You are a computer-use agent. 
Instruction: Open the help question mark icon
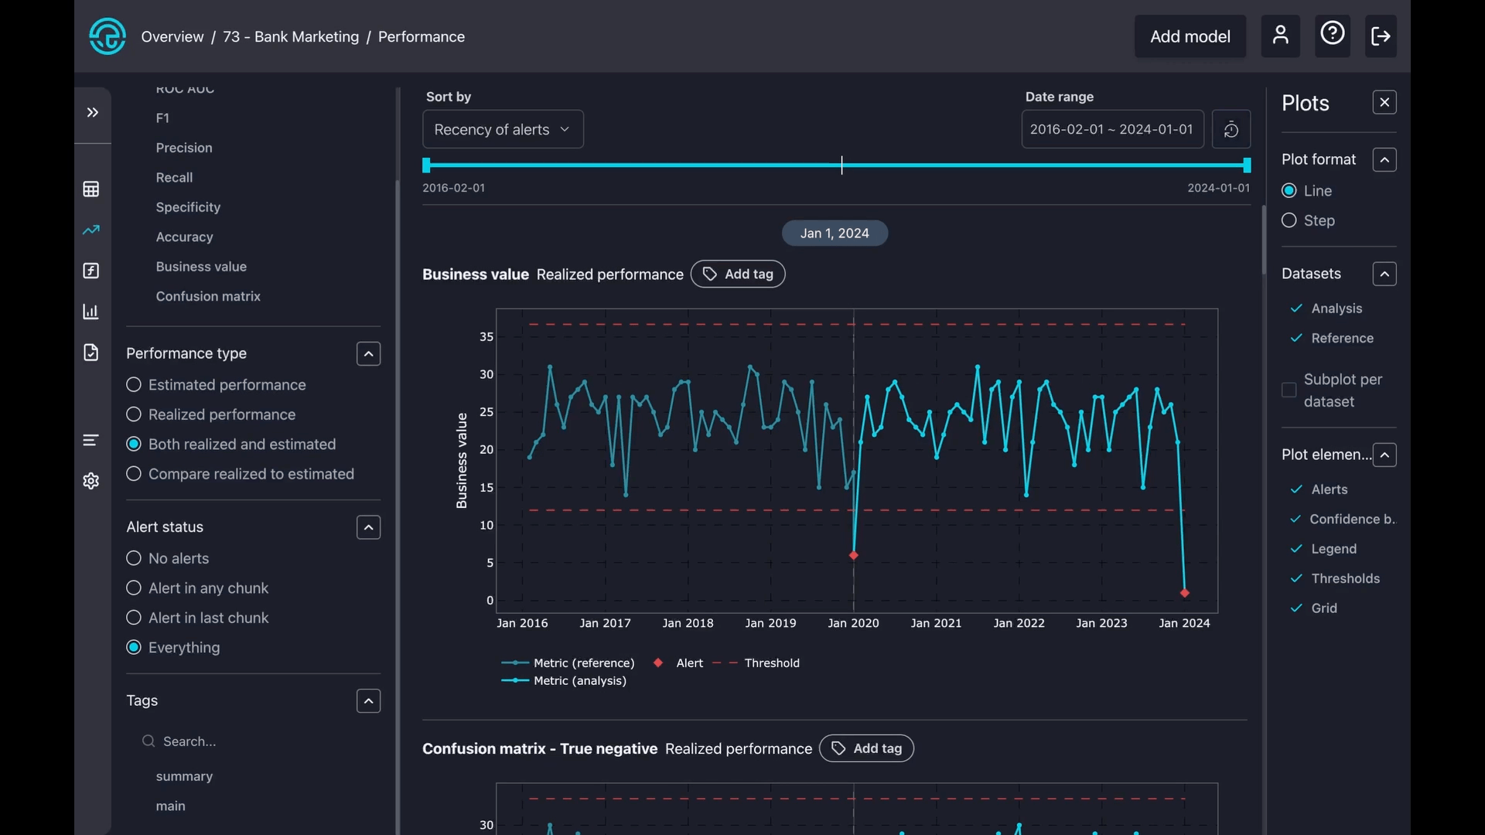(x=1332, y=35)
